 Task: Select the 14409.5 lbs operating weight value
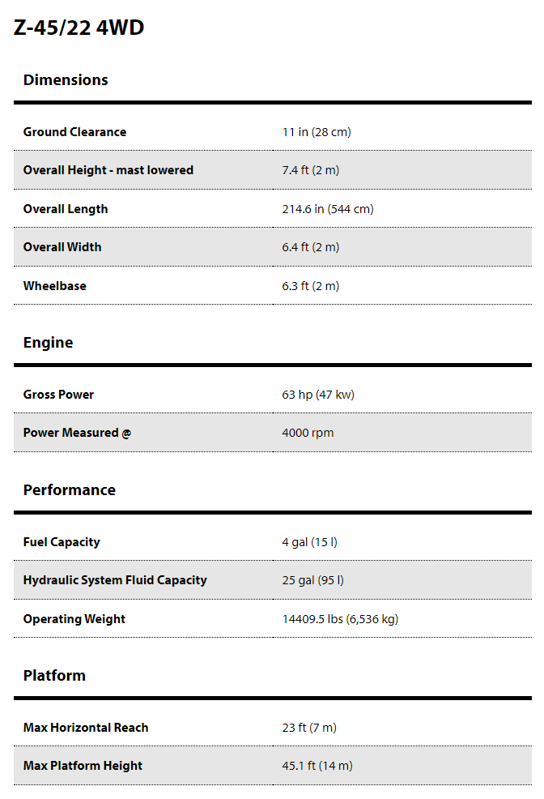pos(340,619)
